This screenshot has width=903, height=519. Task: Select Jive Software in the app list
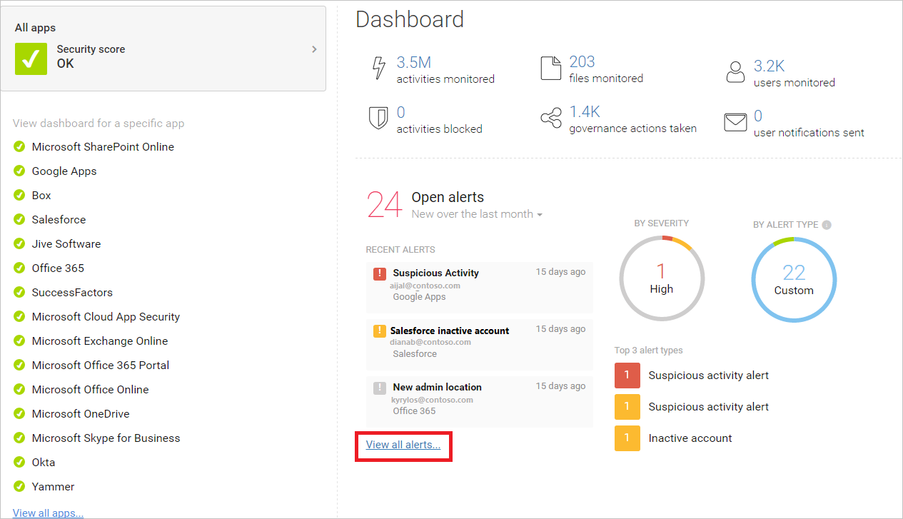66,243
